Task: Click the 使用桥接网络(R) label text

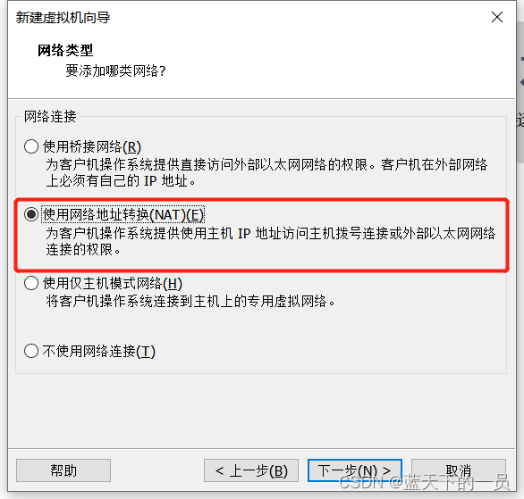Action: [x=92, y=146]
